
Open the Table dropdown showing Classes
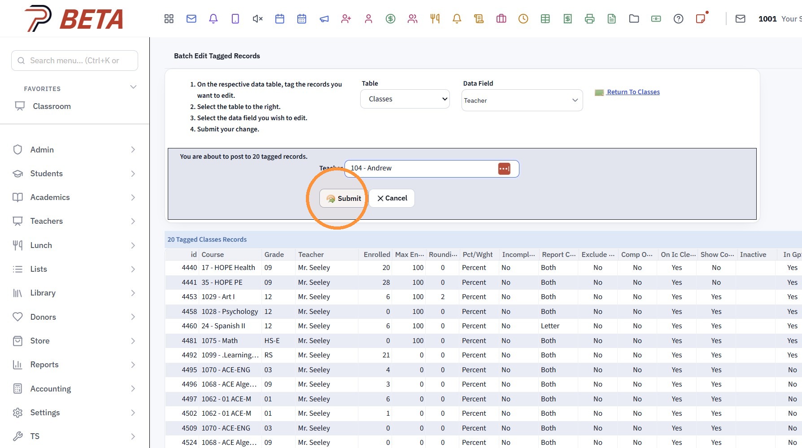(x=405, y=99)
